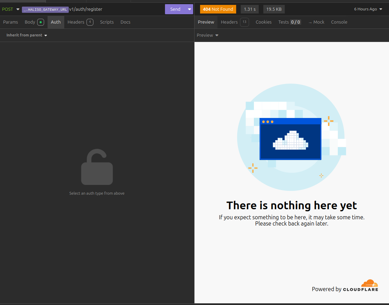Click the HALISO_GATEWAY_URL environment variable tag
389x305 pixels.
(x=45, y=10)
